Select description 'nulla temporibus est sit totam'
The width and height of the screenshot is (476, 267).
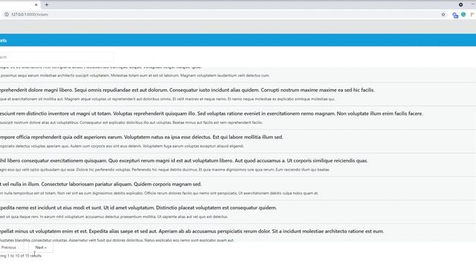159,193
